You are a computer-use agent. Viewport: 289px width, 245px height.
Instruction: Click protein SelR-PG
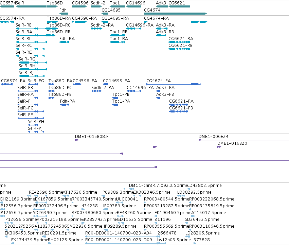click(33, 84)
